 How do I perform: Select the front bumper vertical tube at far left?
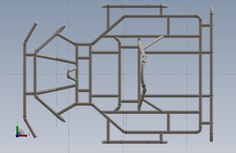[25, 81]
